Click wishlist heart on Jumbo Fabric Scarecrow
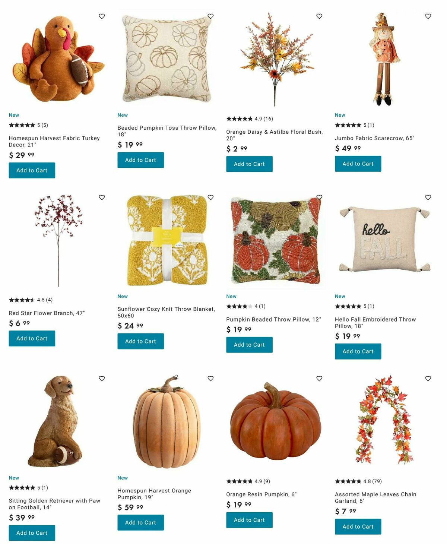 point(428,16)
